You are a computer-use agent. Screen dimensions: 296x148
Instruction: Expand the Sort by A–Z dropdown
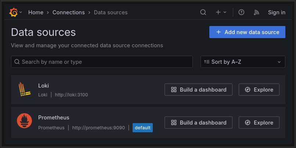point(243,62)
